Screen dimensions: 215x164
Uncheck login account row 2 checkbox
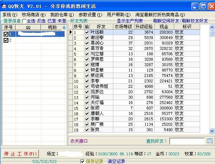coord(6,40)
